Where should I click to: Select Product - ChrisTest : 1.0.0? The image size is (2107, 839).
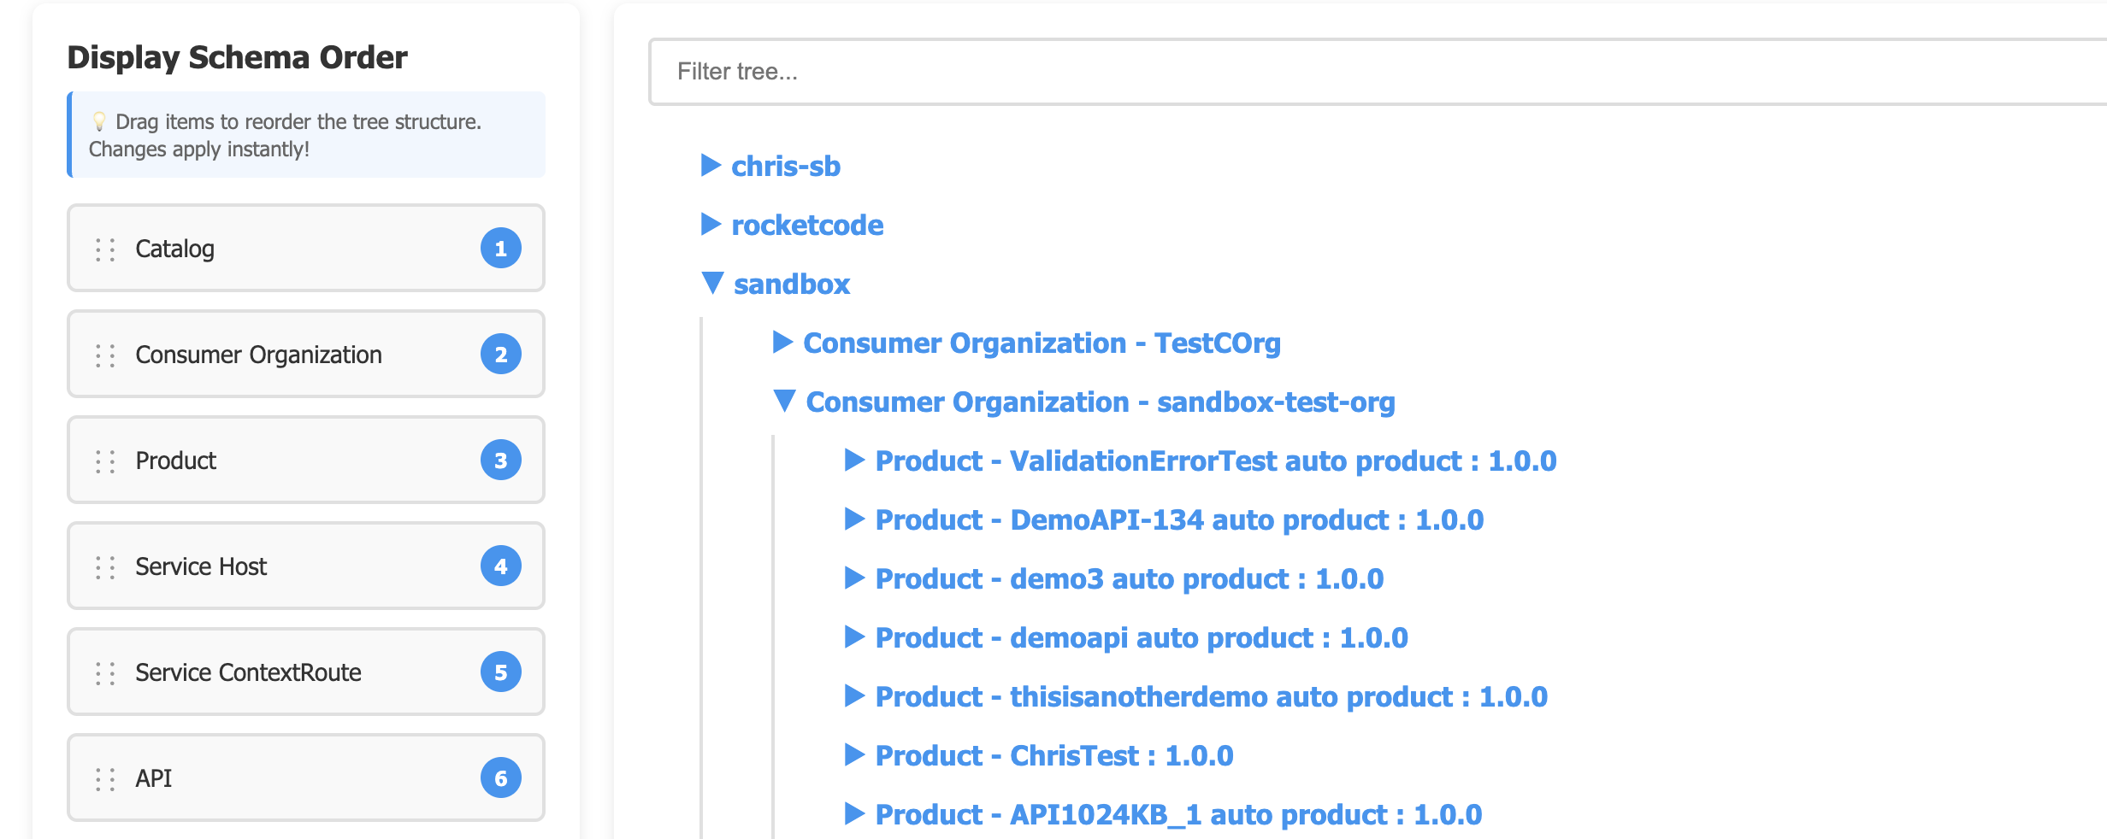pyautogui.click(x=1053, y=756)
